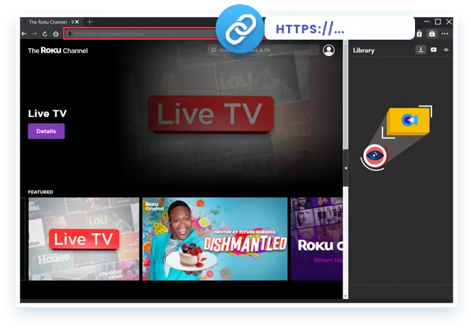Open the three-dots more menu
The image size is (471, 328).
point(445,33)
